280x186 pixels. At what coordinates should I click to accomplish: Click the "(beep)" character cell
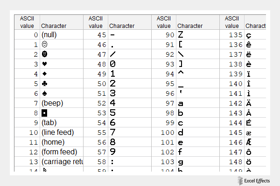coord(52,103)
